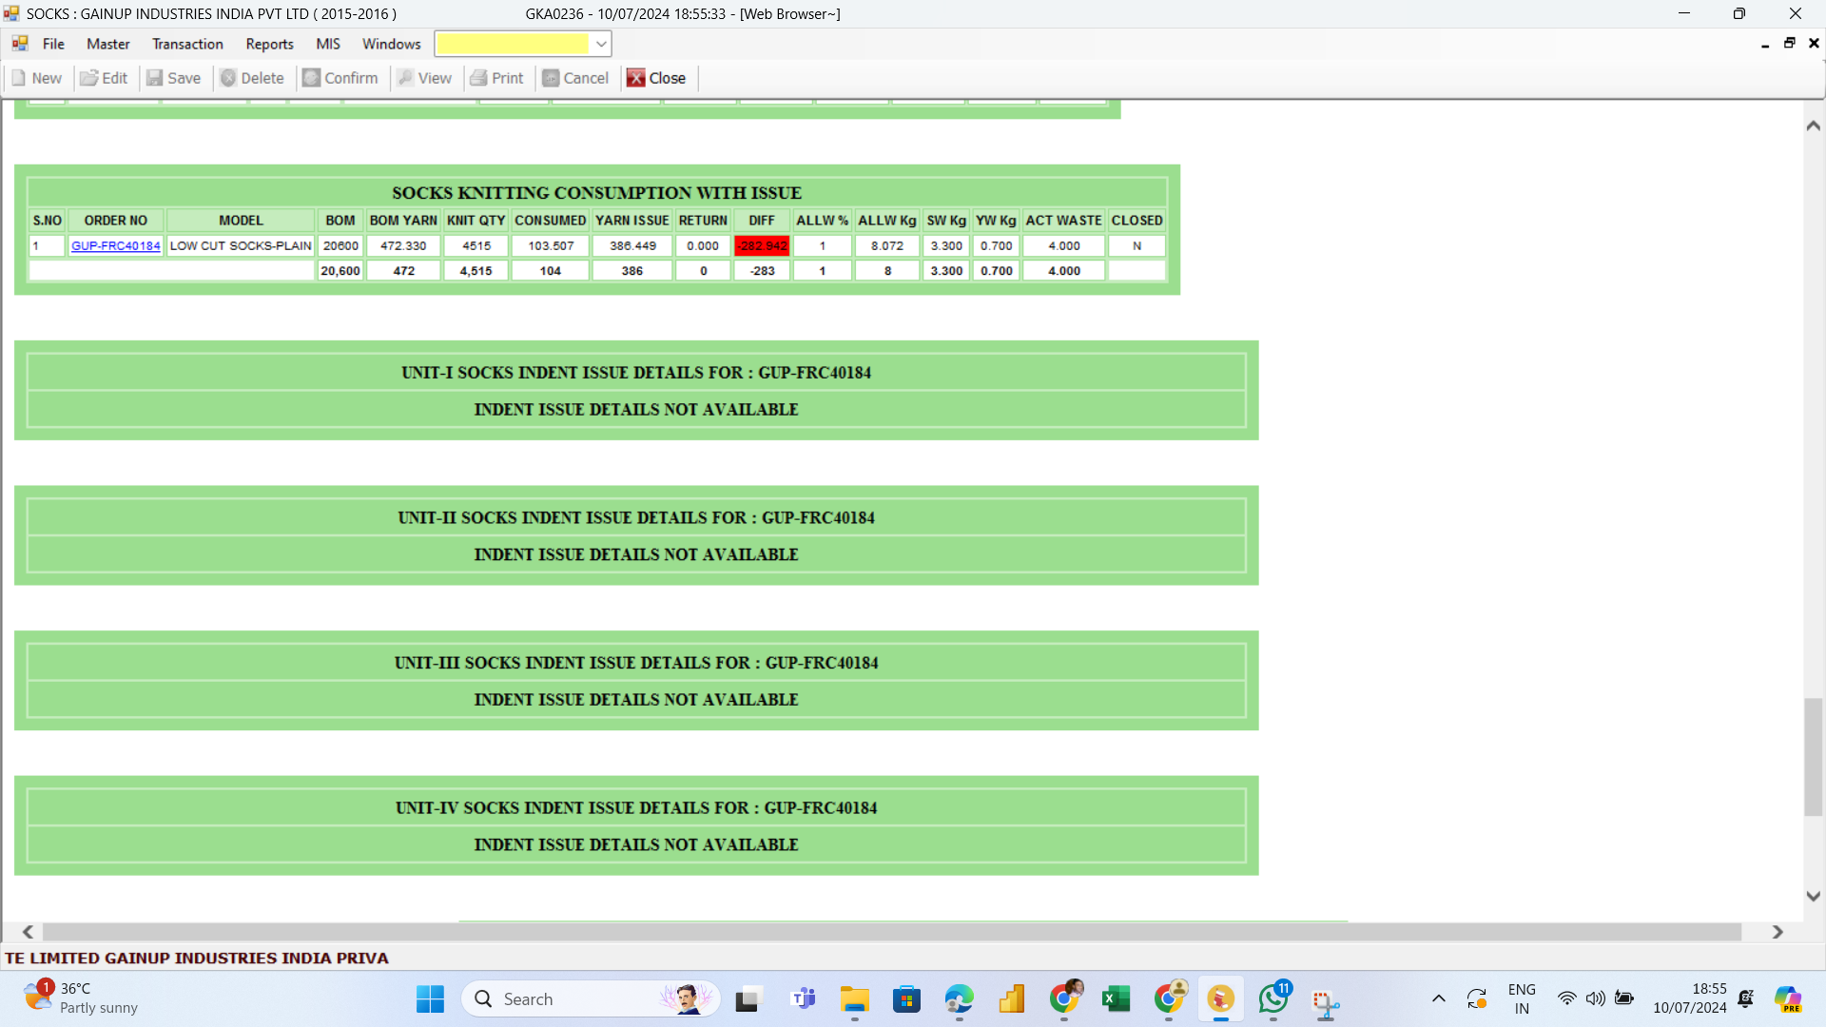The height and width of the screenshot is (1027, 1826).
Task: Open the yellow combo box dropdown
Action: pos(601,44)
